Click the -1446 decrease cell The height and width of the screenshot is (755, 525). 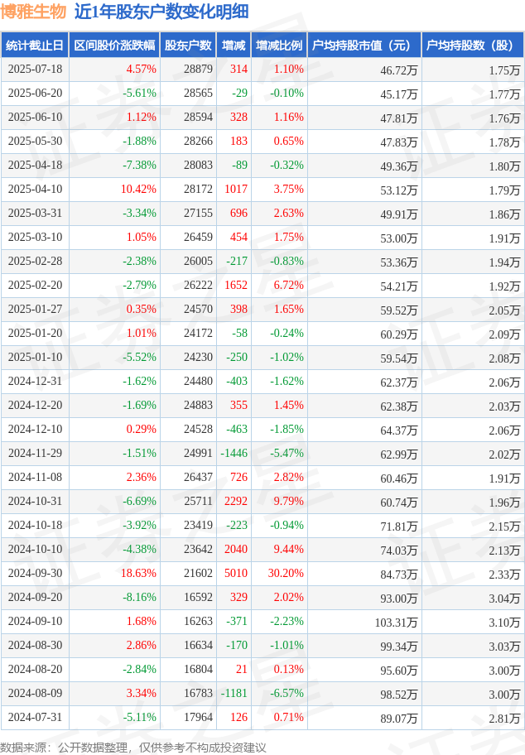[234, 453]
